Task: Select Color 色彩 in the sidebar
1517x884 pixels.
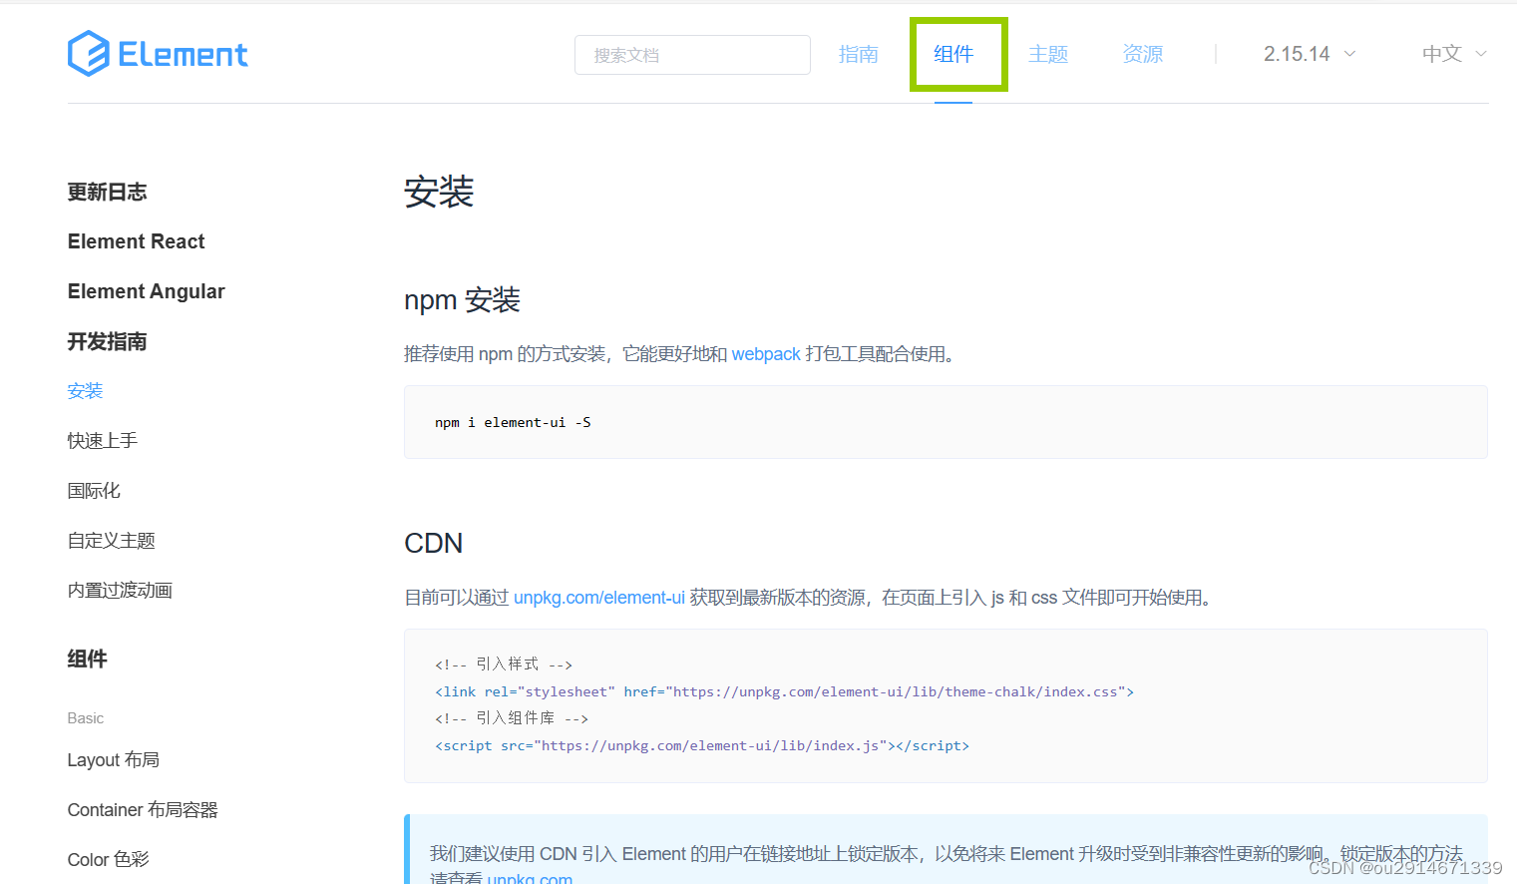Action: pos(108,860)
